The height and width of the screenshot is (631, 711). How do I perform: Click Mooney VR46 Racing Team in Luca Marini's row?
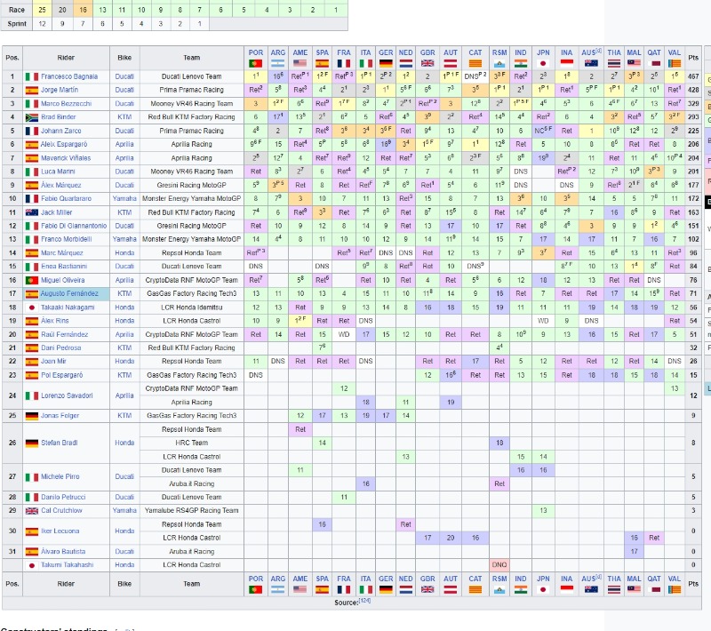click(x=191, y=172)
